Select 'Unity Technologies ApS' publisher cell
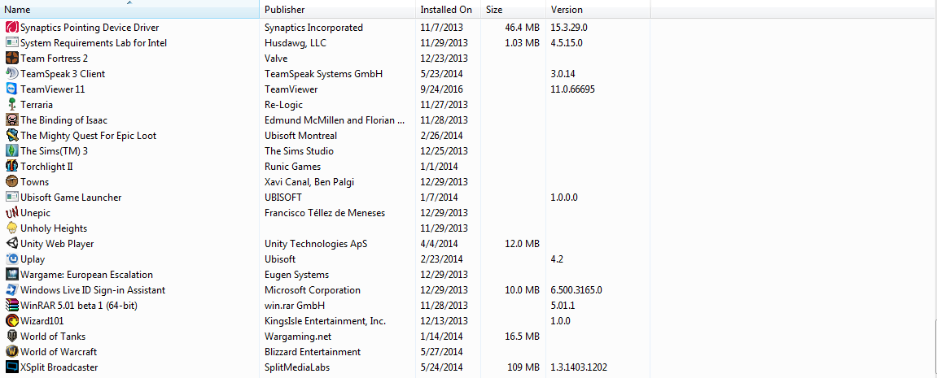Viewport: 937px width, 378px height. (316, 244)
